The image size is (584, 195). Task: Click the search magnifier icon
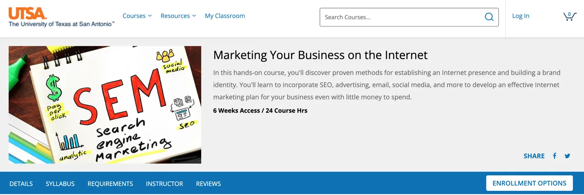(489, 17)
